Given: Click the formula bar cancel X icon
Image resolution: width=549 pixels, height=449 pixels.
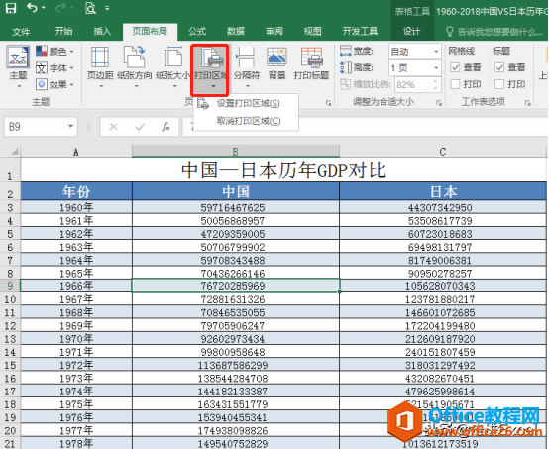Looking at the screenshot, I should [x=113, y=127].
